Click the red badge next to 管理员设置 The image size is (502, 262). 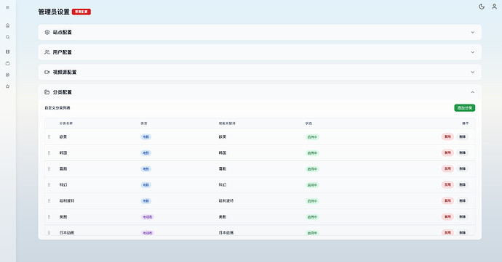(81, 12)
